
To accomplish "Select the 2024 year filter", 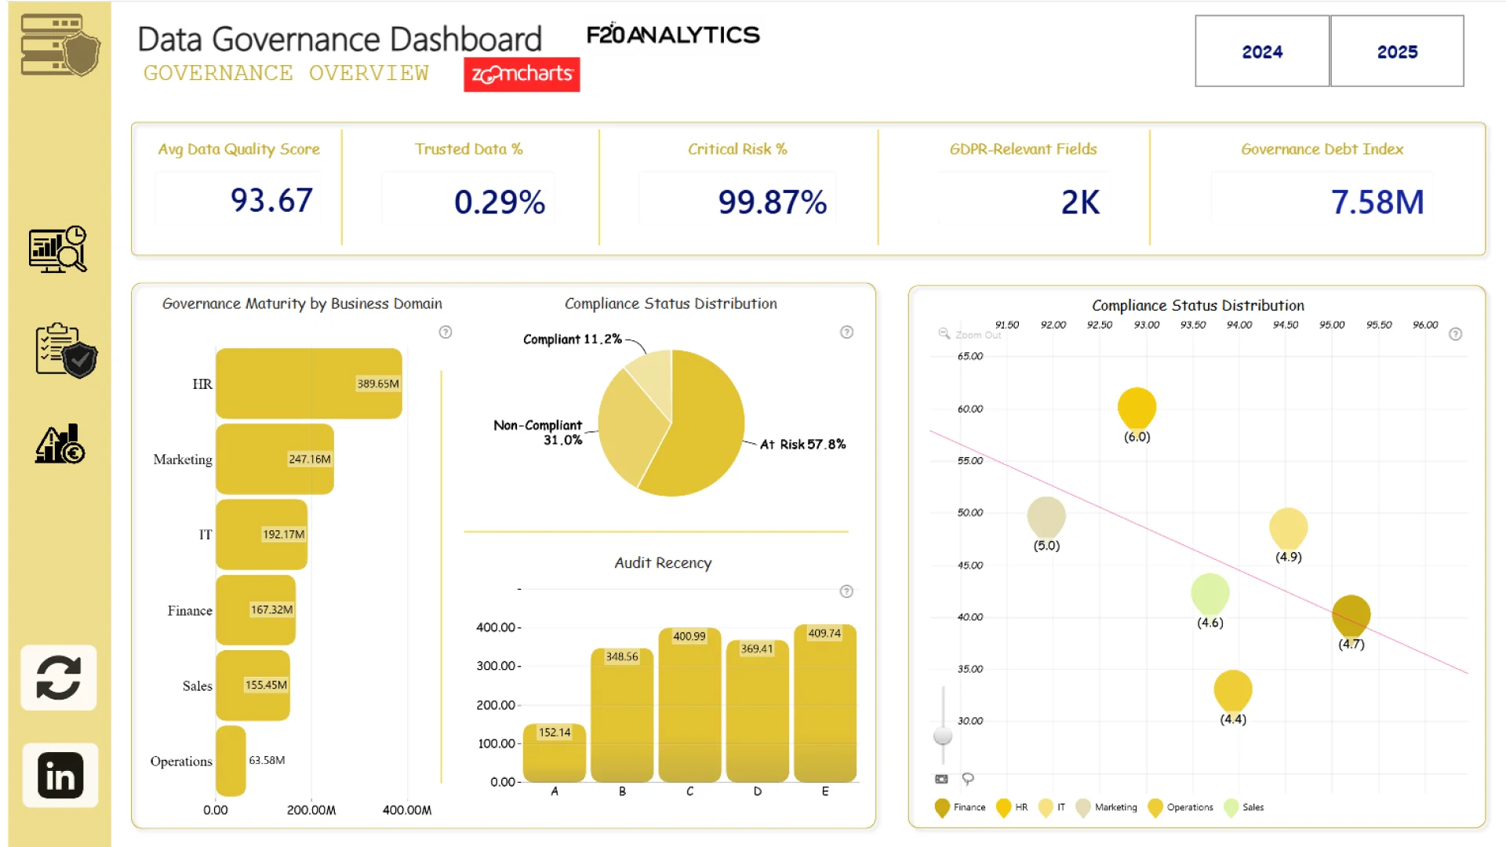I will tap(1261, 52).
